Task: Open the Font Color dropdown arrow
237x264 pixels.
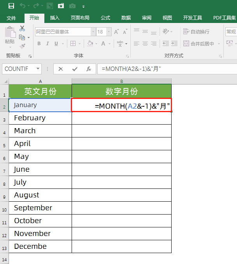Action: point(110,44)
